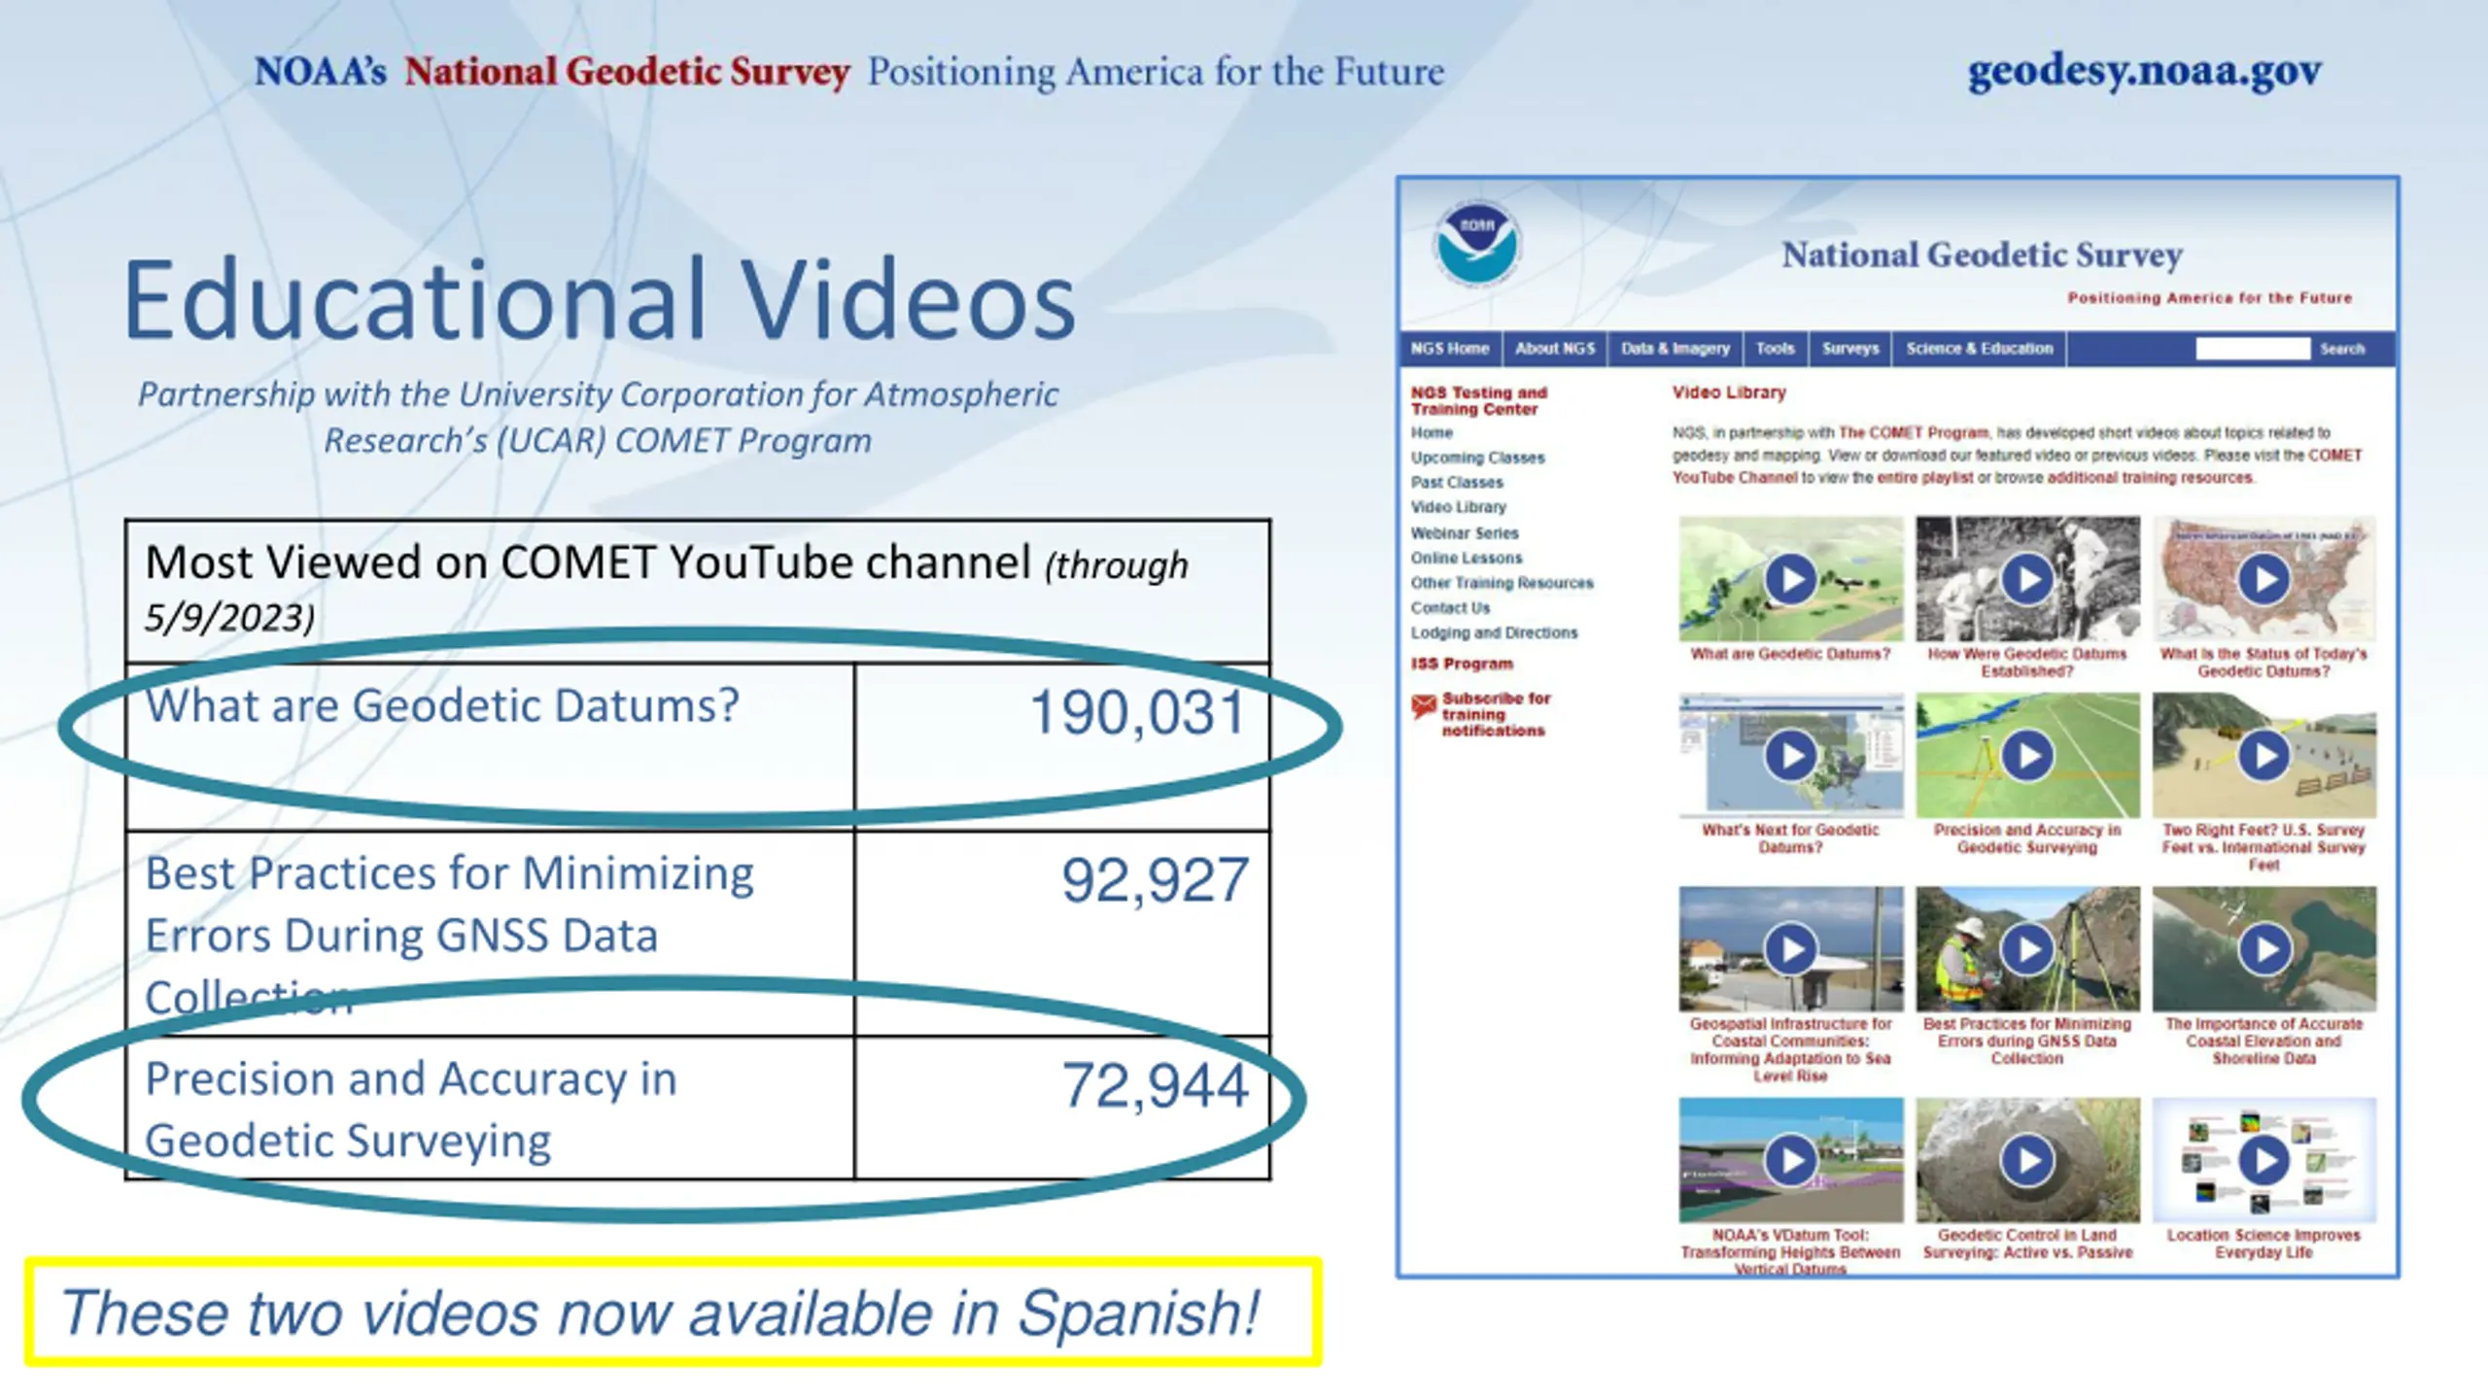The height and width of the screenshot is (1399, 2488).
Task: Play 'Location Science Improves Everyday Life' video
Action: click(x=2264, y=1160)
